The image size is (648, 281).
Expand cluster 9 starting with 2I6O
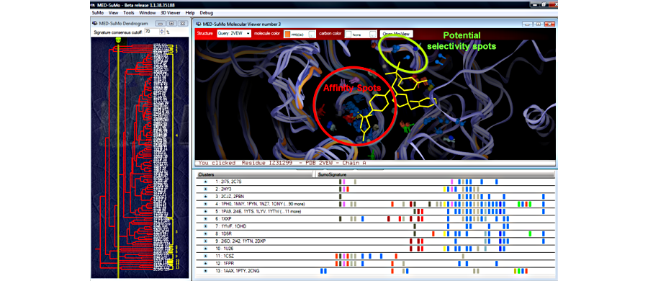(204, 241)
